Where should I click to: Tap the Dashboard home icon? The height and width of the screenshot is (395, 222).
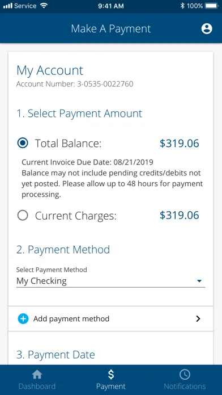coord(37,375)
